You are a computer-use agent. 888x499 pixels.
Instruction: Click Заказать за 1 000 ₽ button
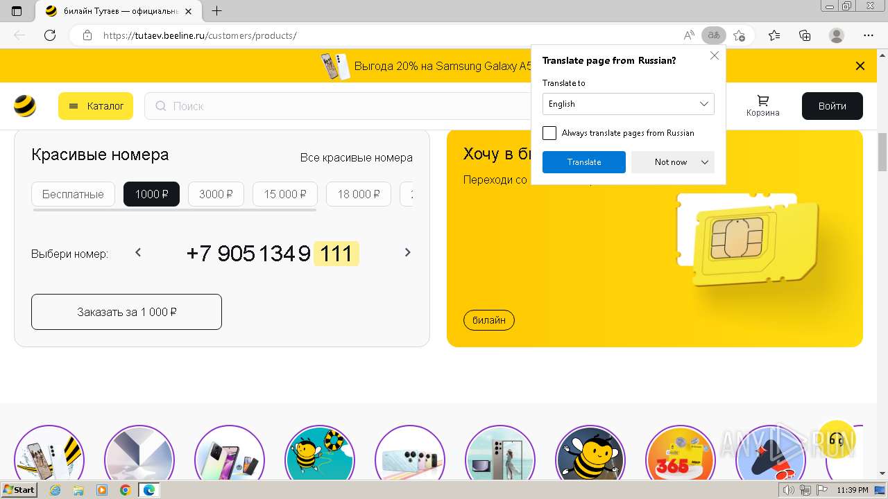tap(126, 312)
